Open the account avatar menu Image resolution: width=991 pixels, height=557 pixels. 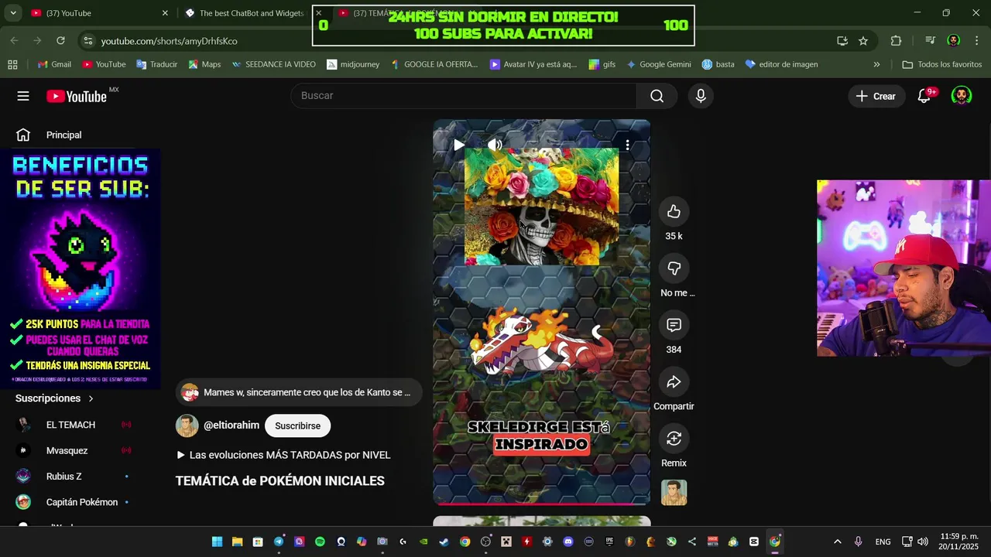click(961, 96)
